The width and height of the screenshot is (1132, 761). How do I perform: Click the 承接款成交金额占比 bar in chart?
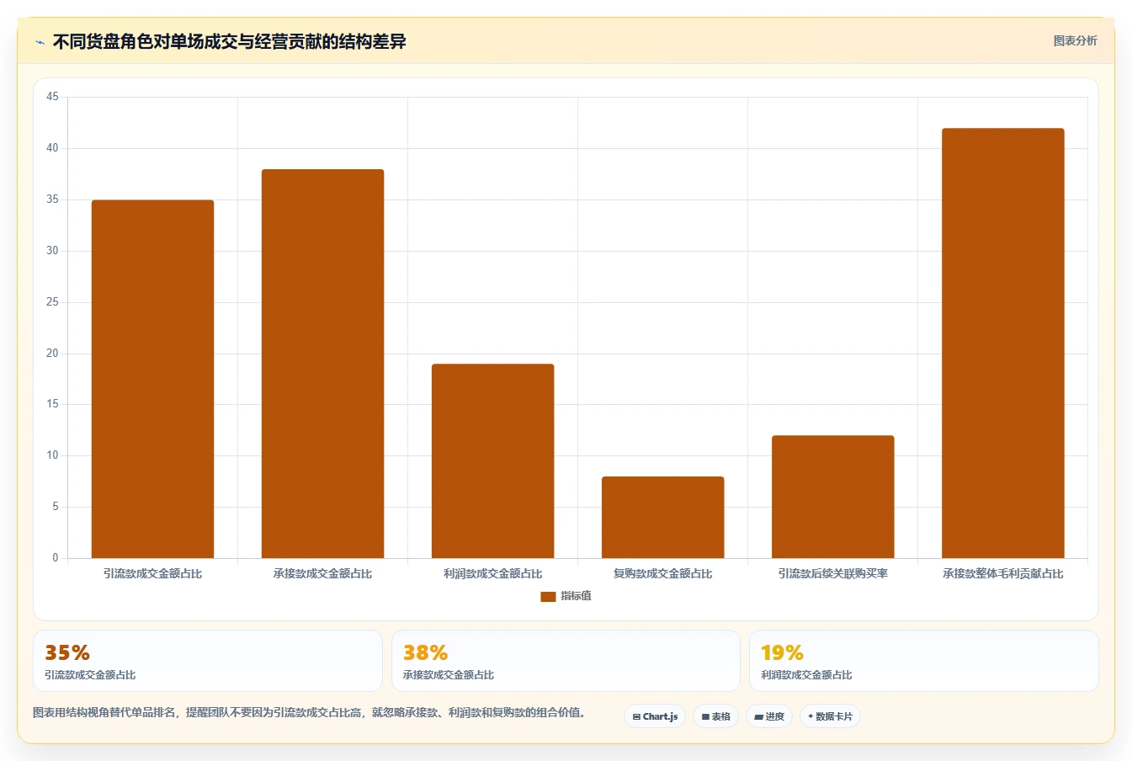pyautogui.click(x=322, y=364)
